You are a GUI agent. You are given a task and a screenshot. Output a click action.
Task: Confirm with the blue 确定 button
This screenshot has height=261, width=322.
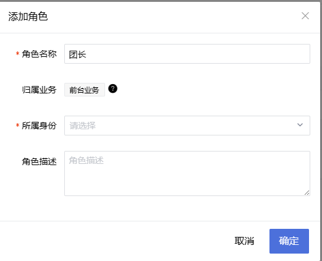pyautogui.click(x=289, y=241)
